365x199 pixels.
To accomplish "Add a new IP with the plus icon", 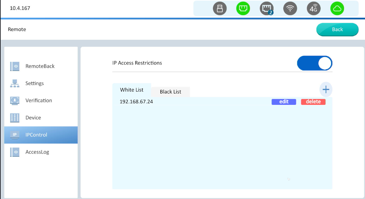I will pyautogui.click(x=326, y=90).
